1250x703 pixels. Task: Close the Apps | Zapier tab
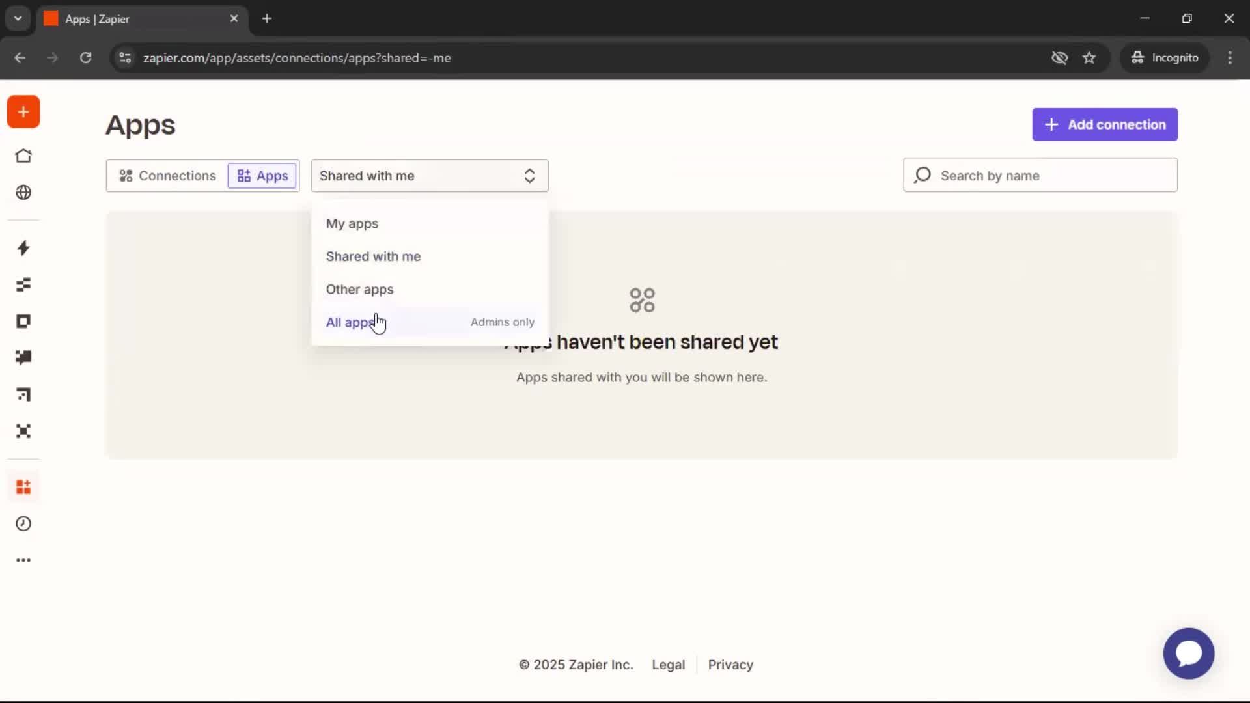(x=234, y=19)
